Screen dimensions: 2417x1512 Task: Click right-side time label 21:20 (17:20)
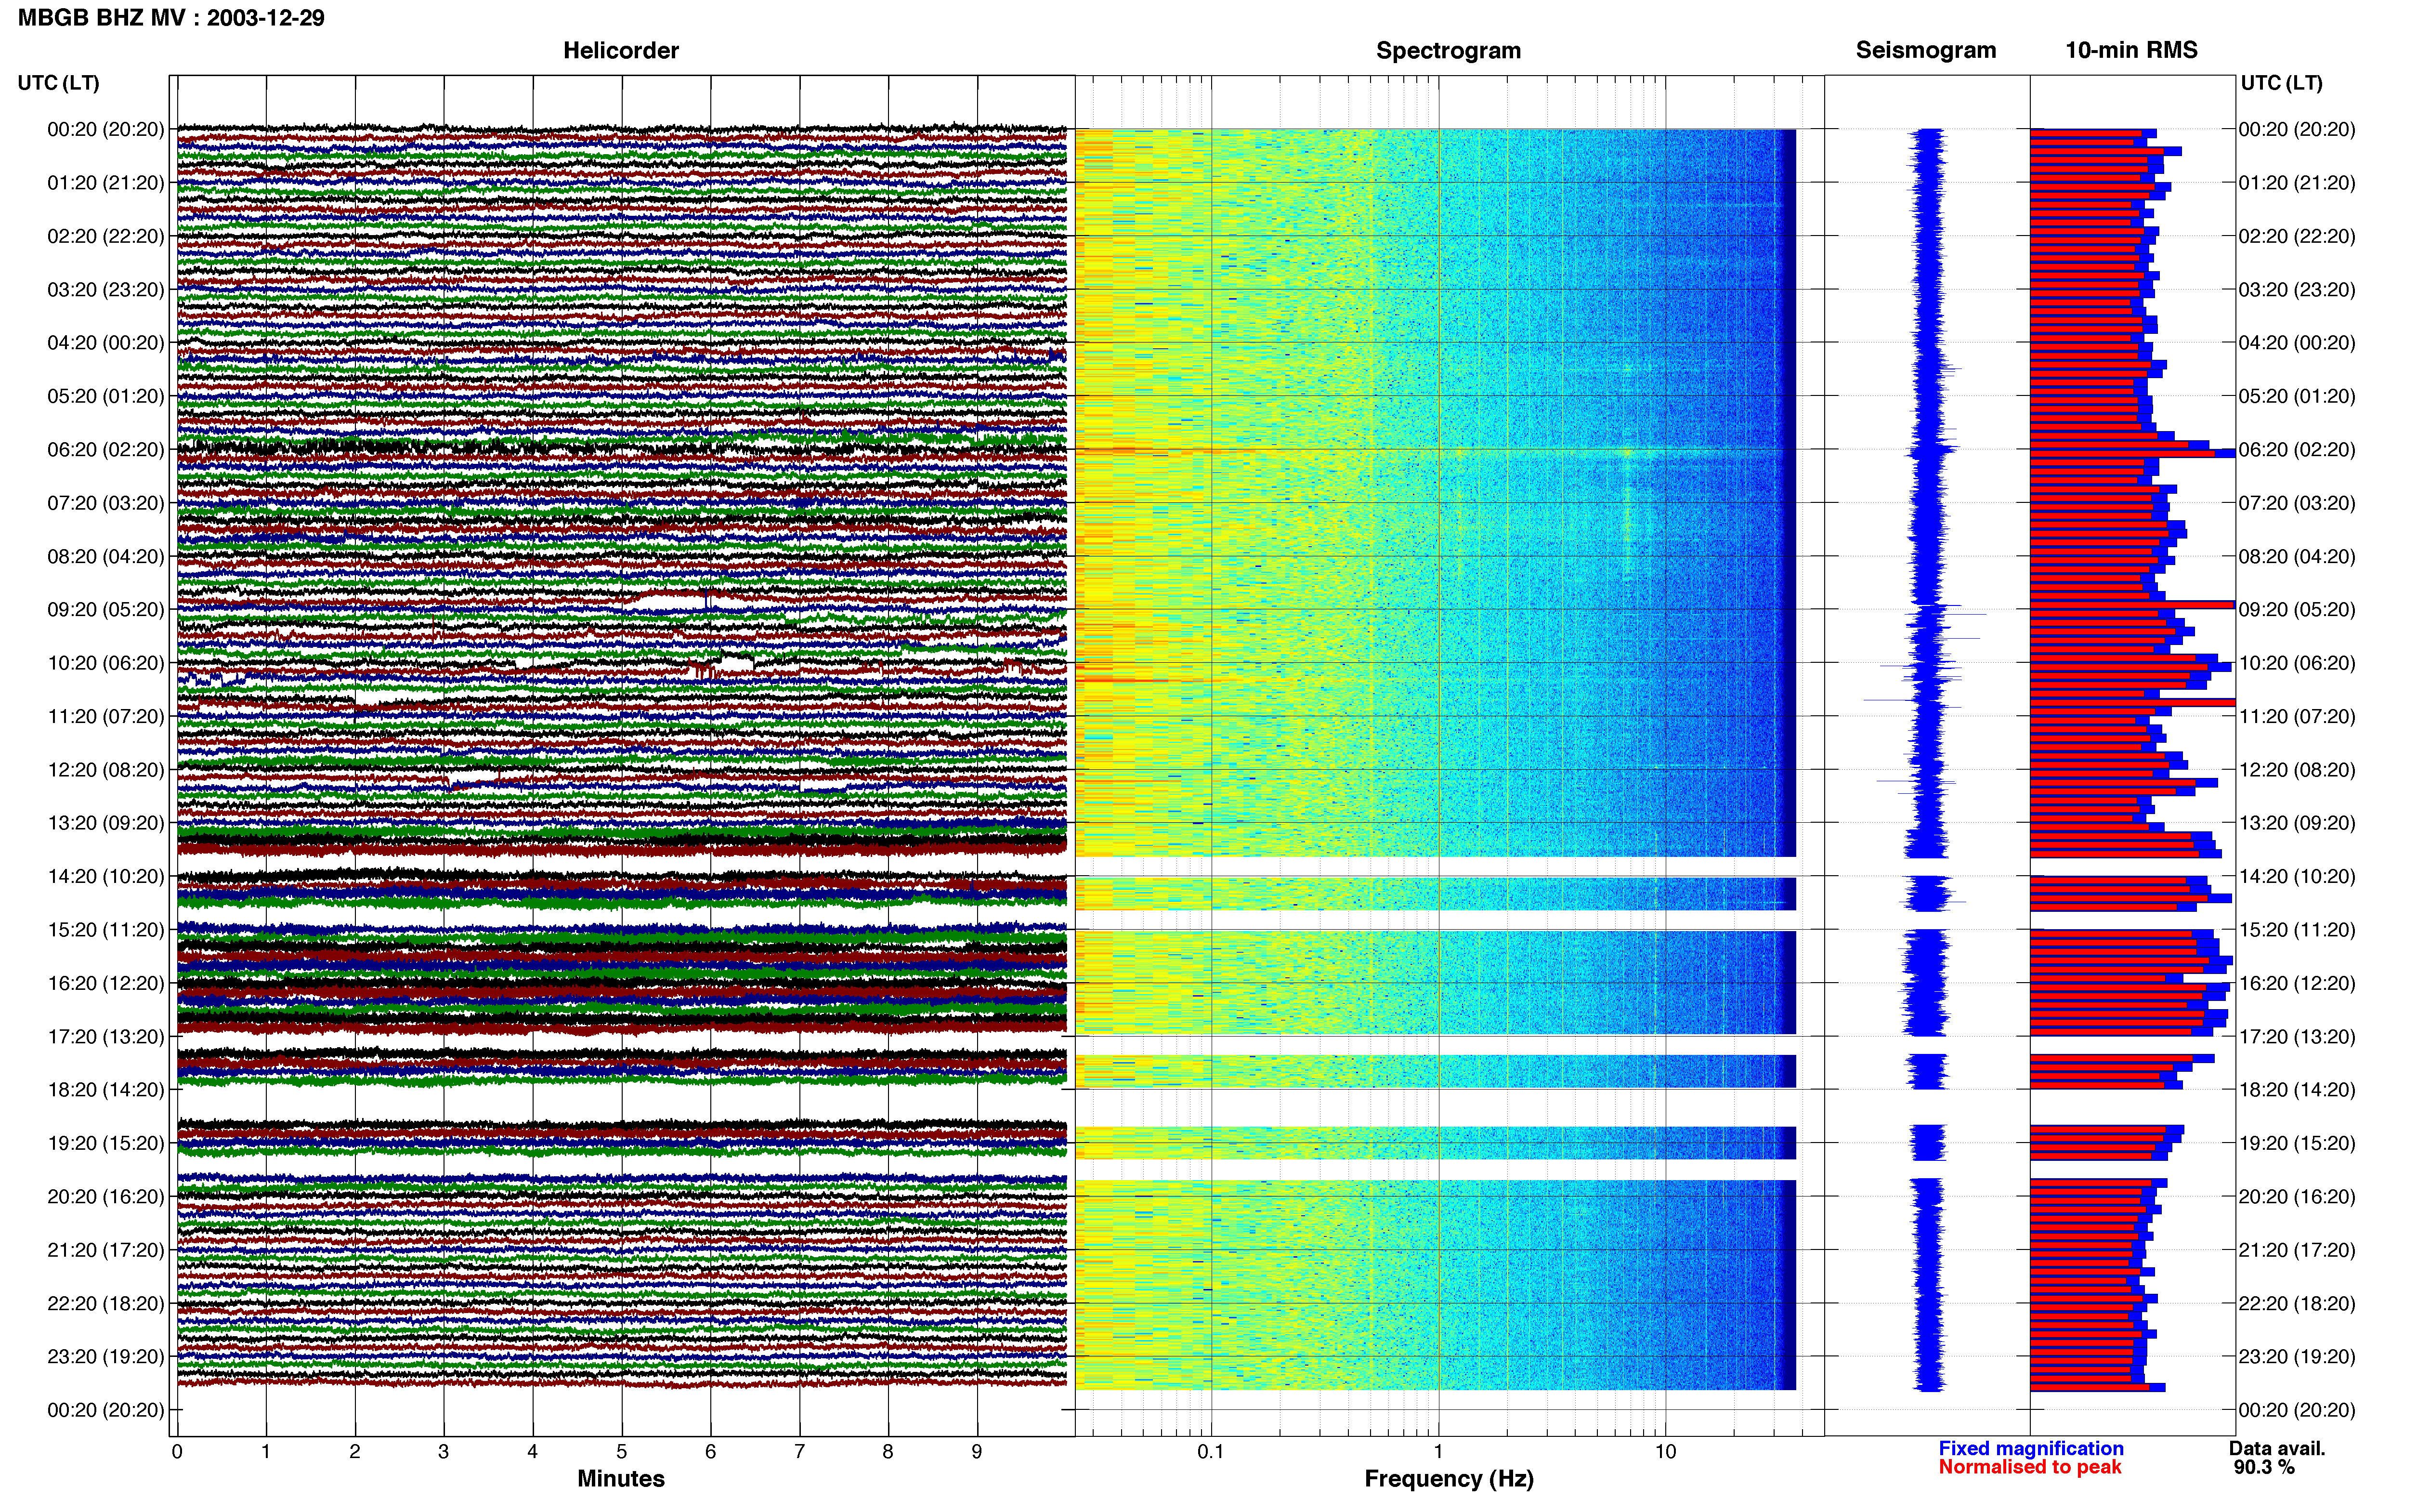2296,1250
